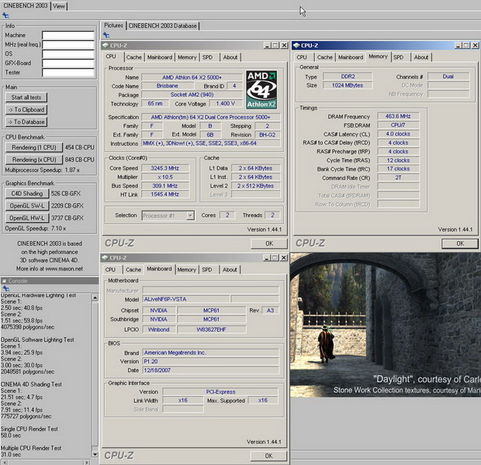Select the SPD tab in the Memory CPU-Z window
The width and height of the screenshot is (481, 465).
point(398,57)
